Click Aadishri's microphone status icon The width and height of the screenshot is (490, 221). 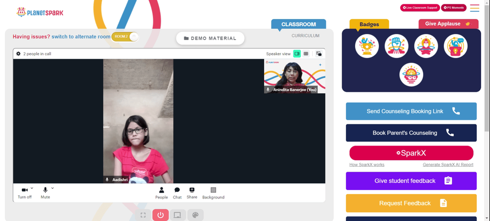[107, 180]
